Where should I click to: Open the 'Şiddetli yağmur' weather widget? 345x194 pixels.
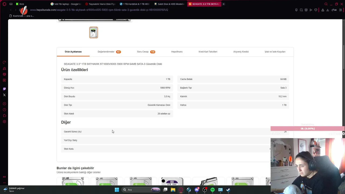[x=14, y=190]
